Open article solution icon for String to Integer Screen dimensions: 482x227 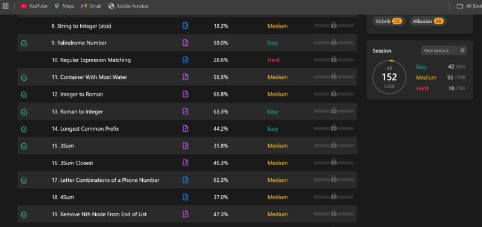(185, 25)
